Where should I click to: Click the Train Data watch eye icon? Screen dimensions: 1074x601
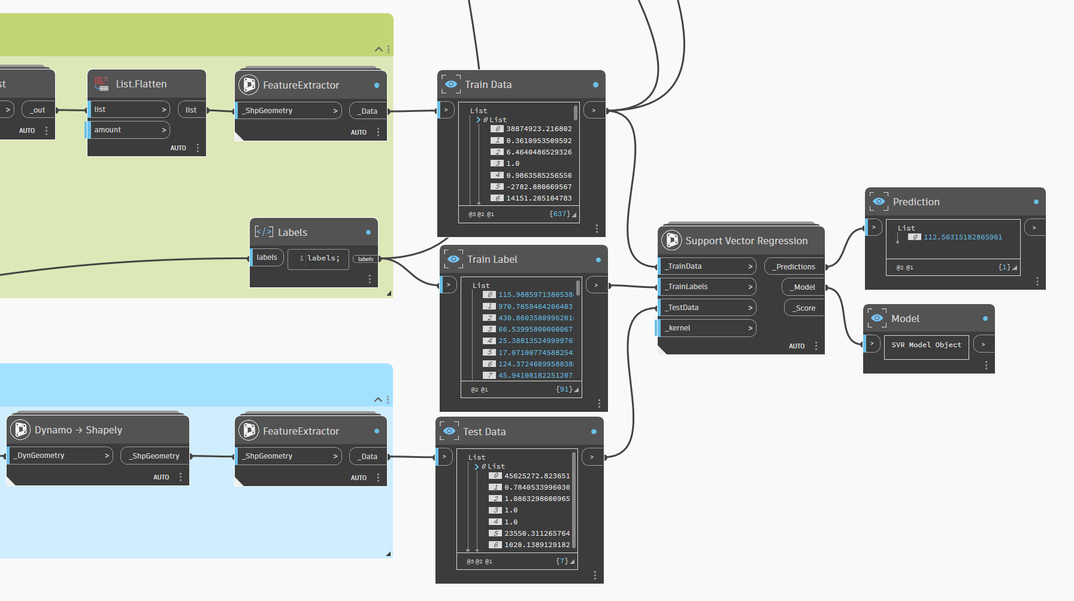click(x=451, y=84)
